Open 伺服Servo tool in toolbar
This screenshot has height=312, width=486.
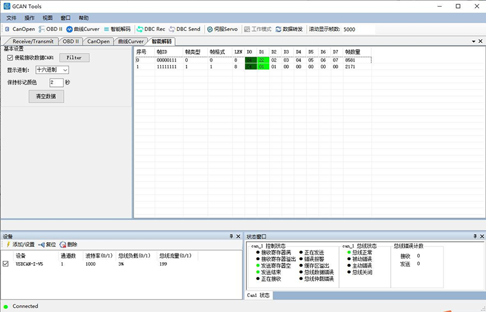222,29
